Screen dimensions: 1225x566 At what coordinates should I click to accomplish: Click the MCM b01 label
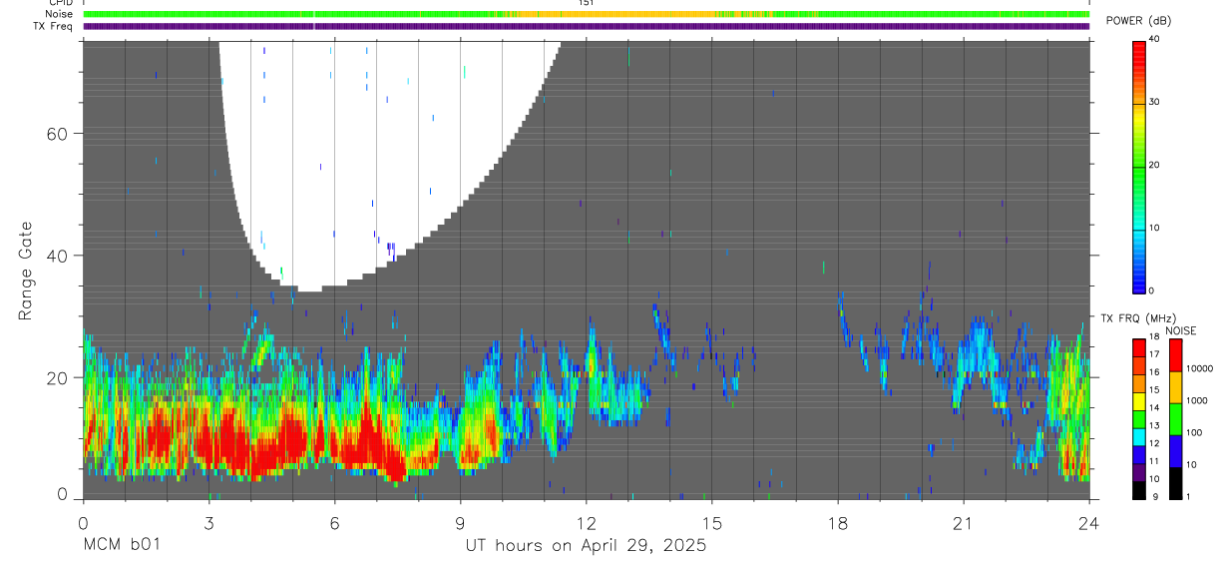click(120, 545)
